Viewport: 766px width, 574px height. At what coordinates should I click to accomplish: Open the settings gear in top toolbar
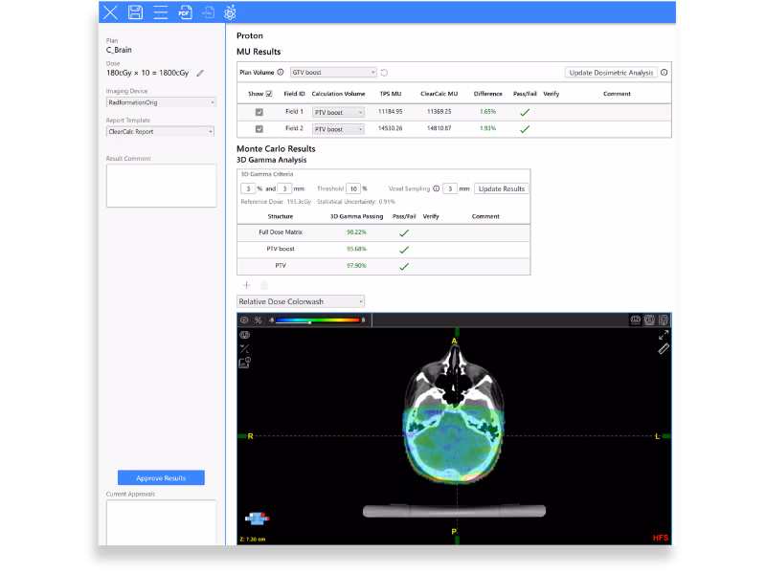point(230,12)
